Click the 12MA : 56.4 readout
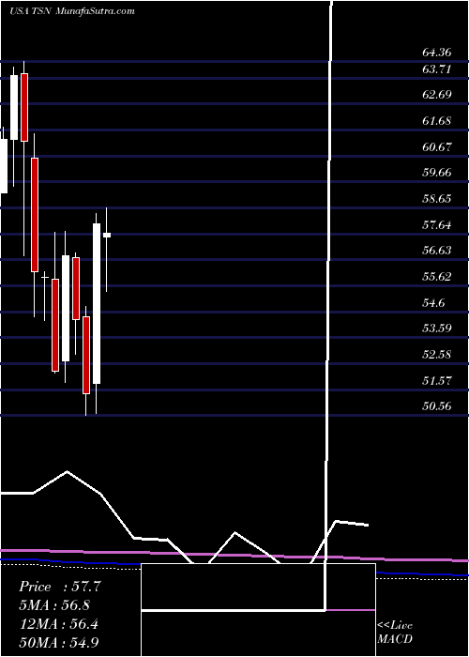Screen dimensions: 469x657 point(58,624)
